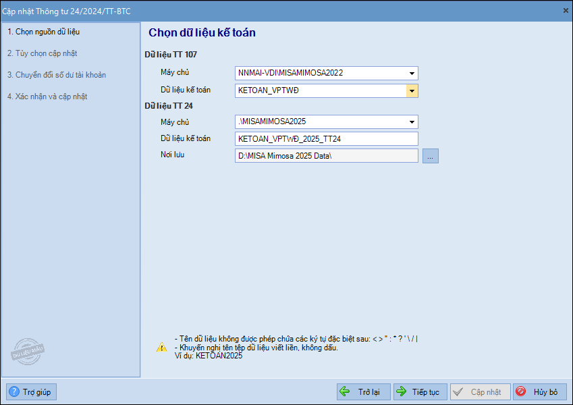Click the Ví dụ: KETOAN2025 example text

[x=209, y=356]
